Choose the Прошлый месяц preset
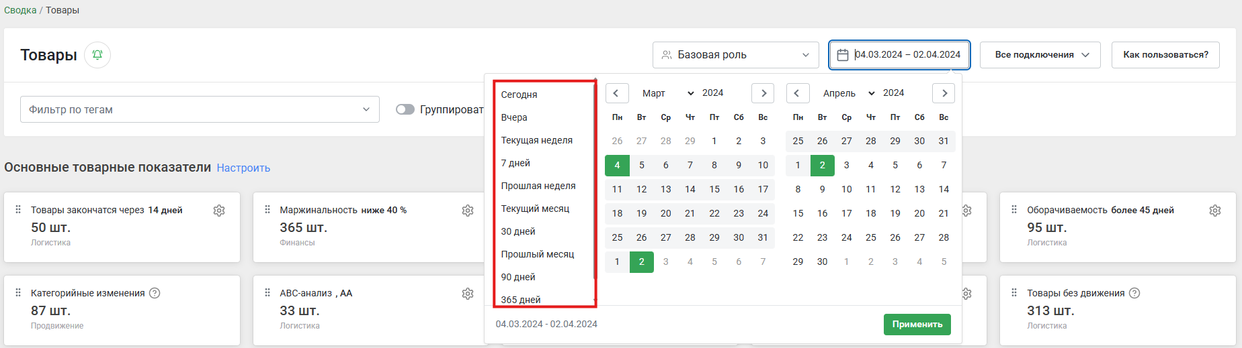 coord(538,254)
